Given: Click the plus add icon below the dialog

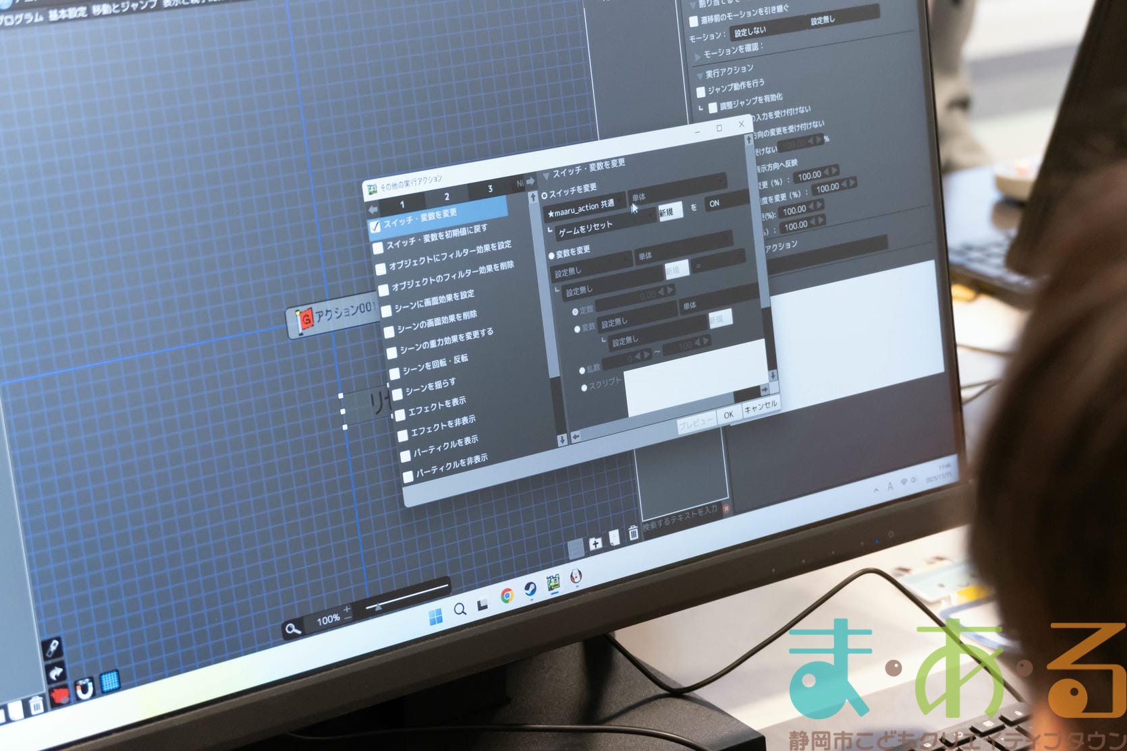Looking at the screenshot, I should [x=595, y=543].
